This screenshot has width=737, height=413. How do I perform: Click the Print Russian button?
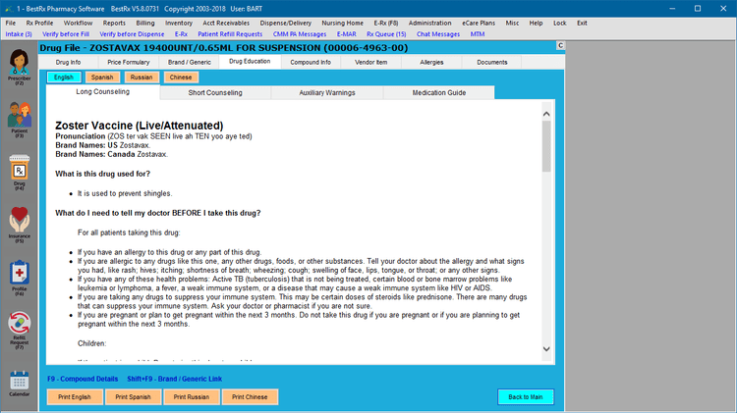pyautogui.click(x=192, y=397)
